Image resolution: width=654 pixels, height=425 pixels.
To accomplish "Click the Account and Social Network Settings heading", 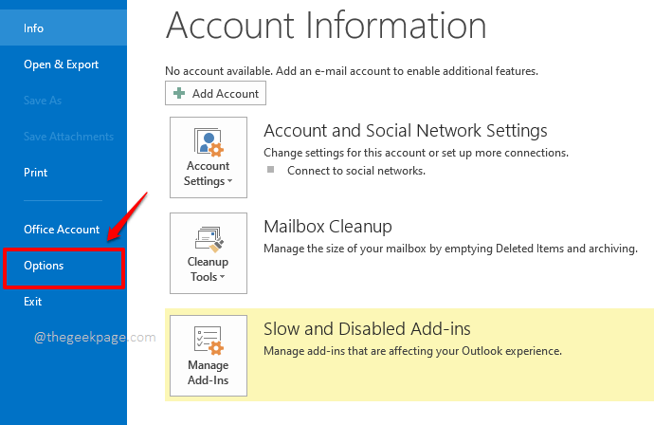I will pos(405,131).
